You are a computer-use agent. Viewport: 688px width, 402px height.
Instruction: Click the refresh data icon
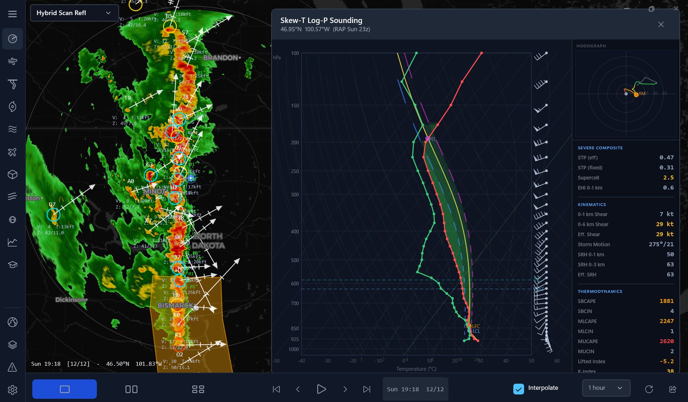[649, 389]
